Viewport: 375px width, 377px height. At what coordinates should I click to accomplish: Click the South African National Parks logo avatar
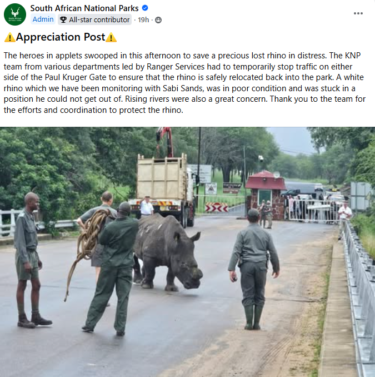tap(15, 14)
